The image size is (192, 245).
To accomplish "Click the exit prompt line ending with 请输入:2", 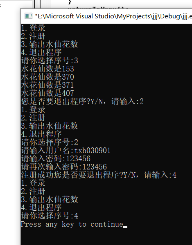I will (x=82, y=101).
